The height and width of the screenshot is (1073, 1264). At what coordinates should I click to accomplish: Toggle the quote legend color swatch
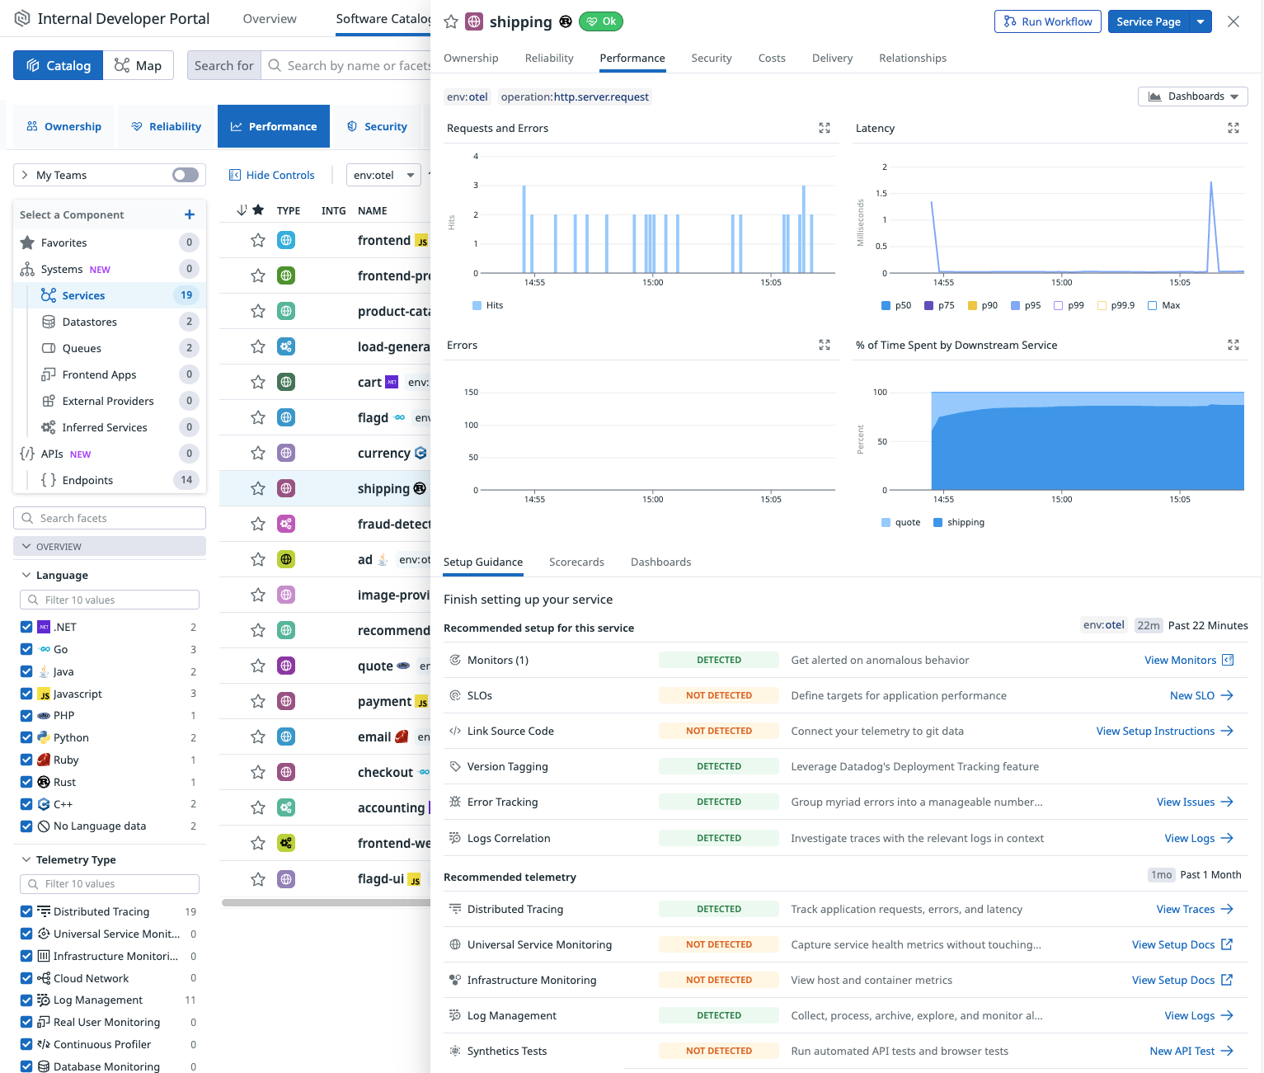[x=886, y=522]
